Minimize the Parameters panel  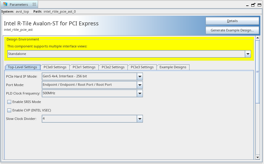pyautogui.click(x=247, y=5)
